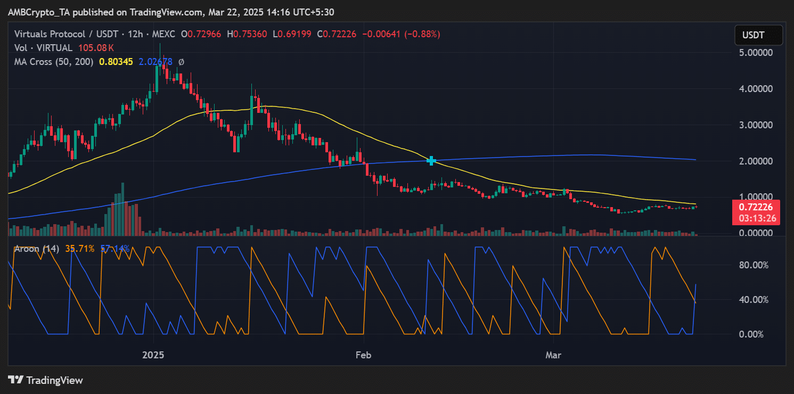Image resolution: width=794 pixels, height=394 pixels.
Task: Select the Vol · VIRTUAL indicator legend
Action: 43,48
